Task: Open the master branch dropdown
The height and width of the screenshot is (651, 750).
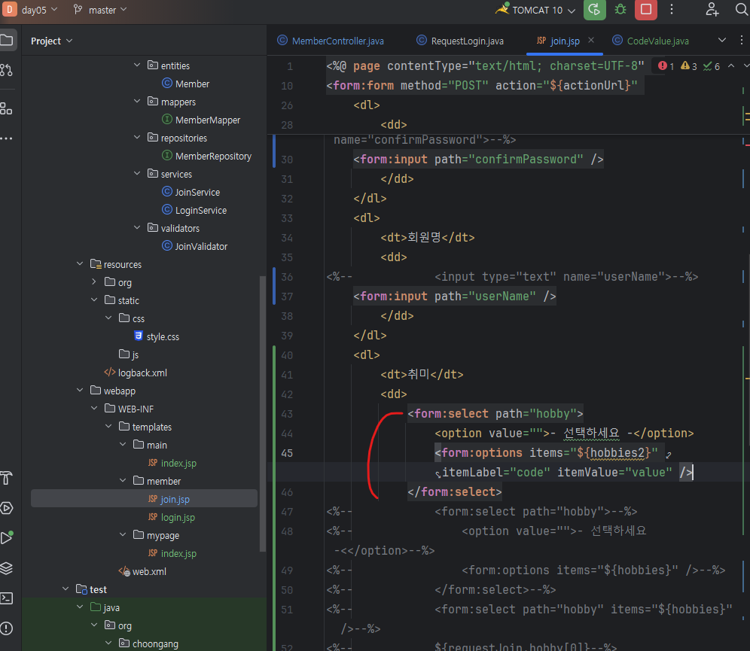Action: point(100,10)
